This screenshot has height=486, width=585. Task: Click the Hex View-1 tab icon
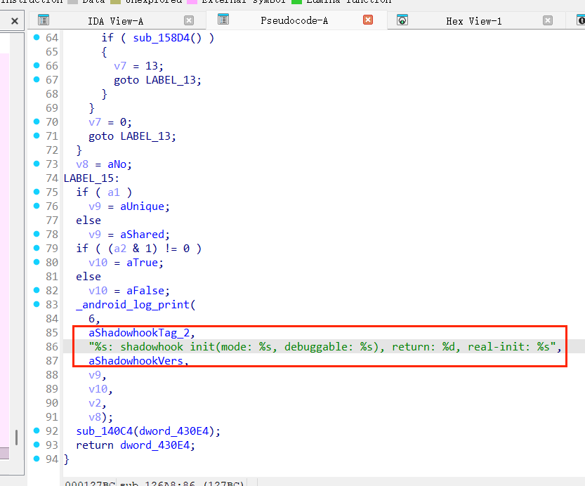(402, 20)
